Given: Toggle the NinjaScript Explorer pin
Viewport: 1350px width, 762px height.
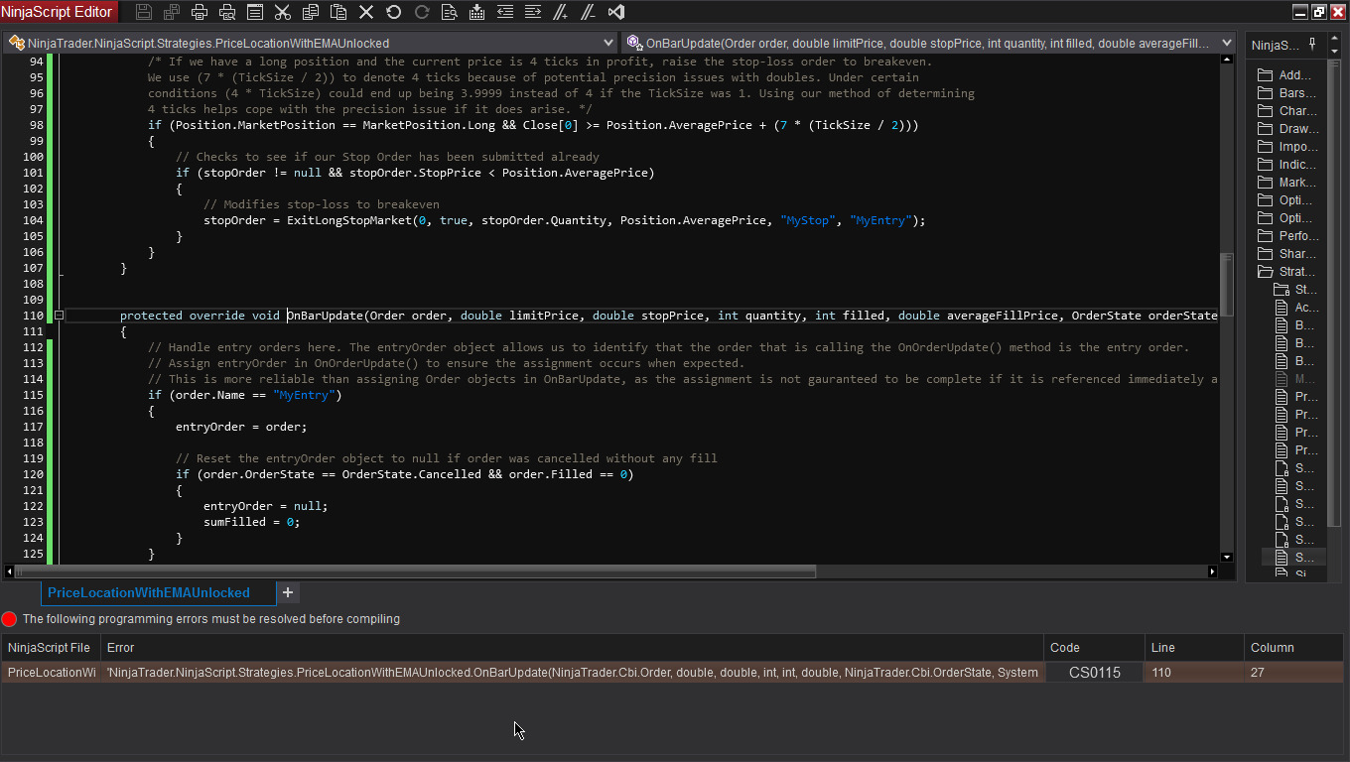Looking at the screenshot, I should point(1312,45).
